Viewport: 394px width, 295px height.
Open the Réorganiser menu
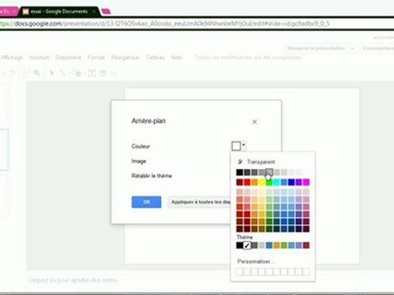[x=126, y=57]
